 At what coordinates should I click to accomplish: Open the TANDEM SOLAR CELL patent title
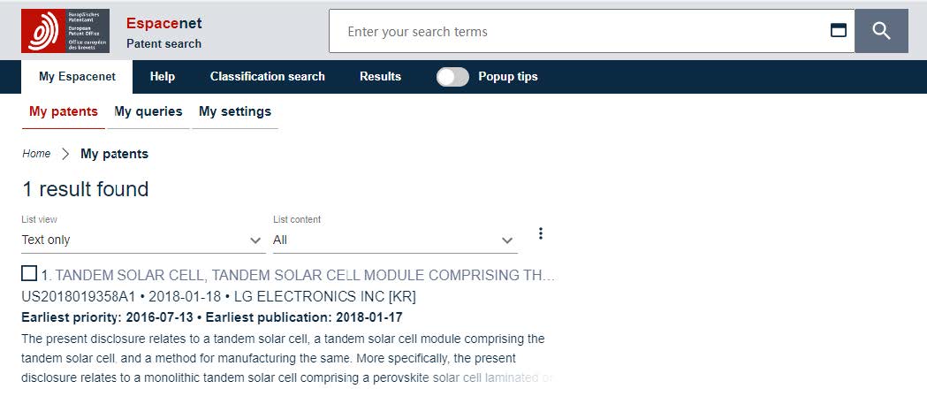pyautogui.click(x=300, y=275)
